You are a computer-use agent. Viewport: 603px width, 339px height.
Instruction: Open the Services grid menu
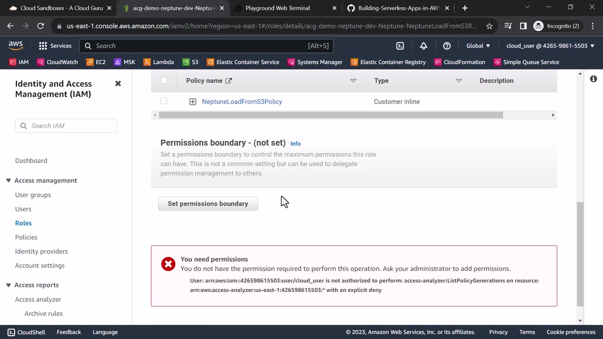[x=55, y=46]
